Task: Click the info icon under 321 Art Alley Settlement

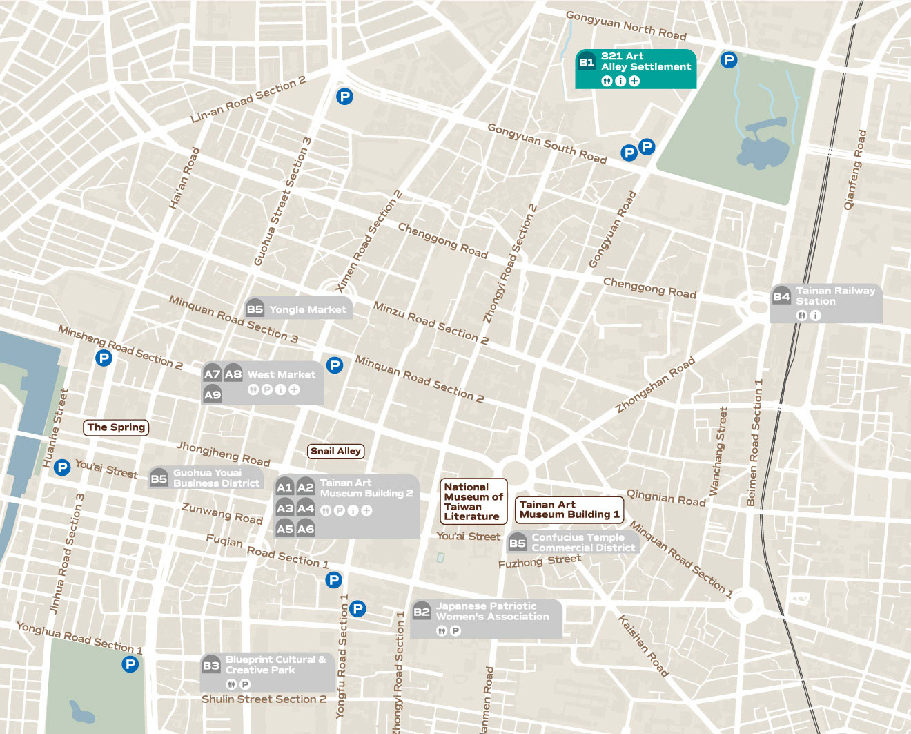Action: click(620, 81)
